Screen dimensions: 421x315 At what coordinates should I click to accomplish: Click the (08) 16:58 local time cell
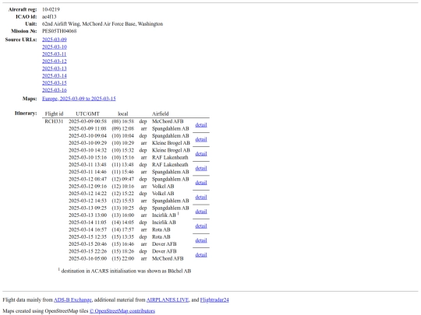point(123,121)
